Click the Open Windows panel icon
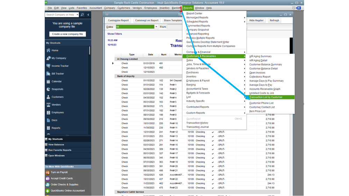 46,156
